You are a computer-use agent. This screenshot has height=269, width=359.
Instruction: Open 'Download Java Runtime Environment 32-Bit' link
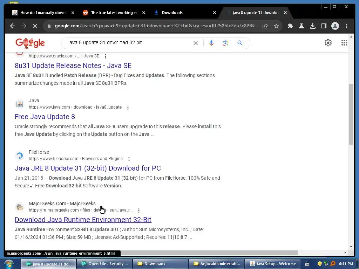pos(83,220)
